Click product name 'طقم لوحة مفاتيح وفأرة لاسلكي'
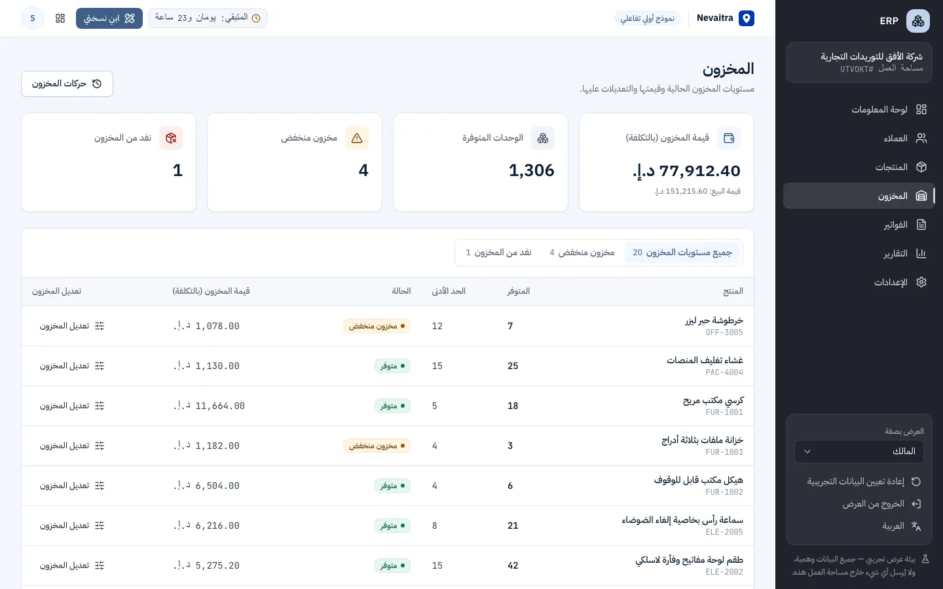Viewport: 943px width, 589px height. coord(690,560)
